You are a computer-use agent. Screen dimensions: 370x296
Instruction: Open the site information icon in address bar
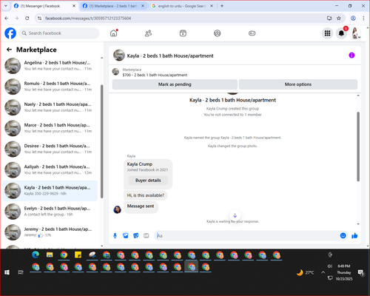[x=39, y=18]
